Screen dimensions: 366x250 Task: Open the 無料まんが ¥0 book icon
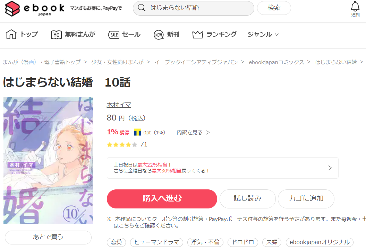pos(56,35)
